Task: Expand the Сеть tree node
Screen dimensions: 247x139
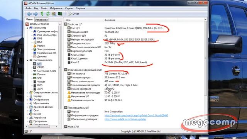Action: point(27,110)
